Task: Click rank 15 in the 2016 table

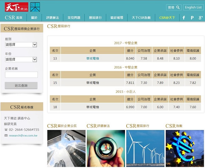Action: (55, 83)
